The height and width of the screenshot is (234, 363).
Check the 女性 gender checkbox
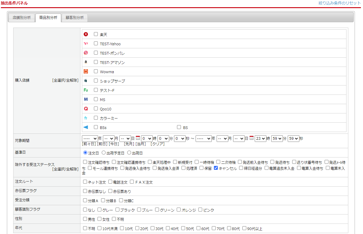100,219
